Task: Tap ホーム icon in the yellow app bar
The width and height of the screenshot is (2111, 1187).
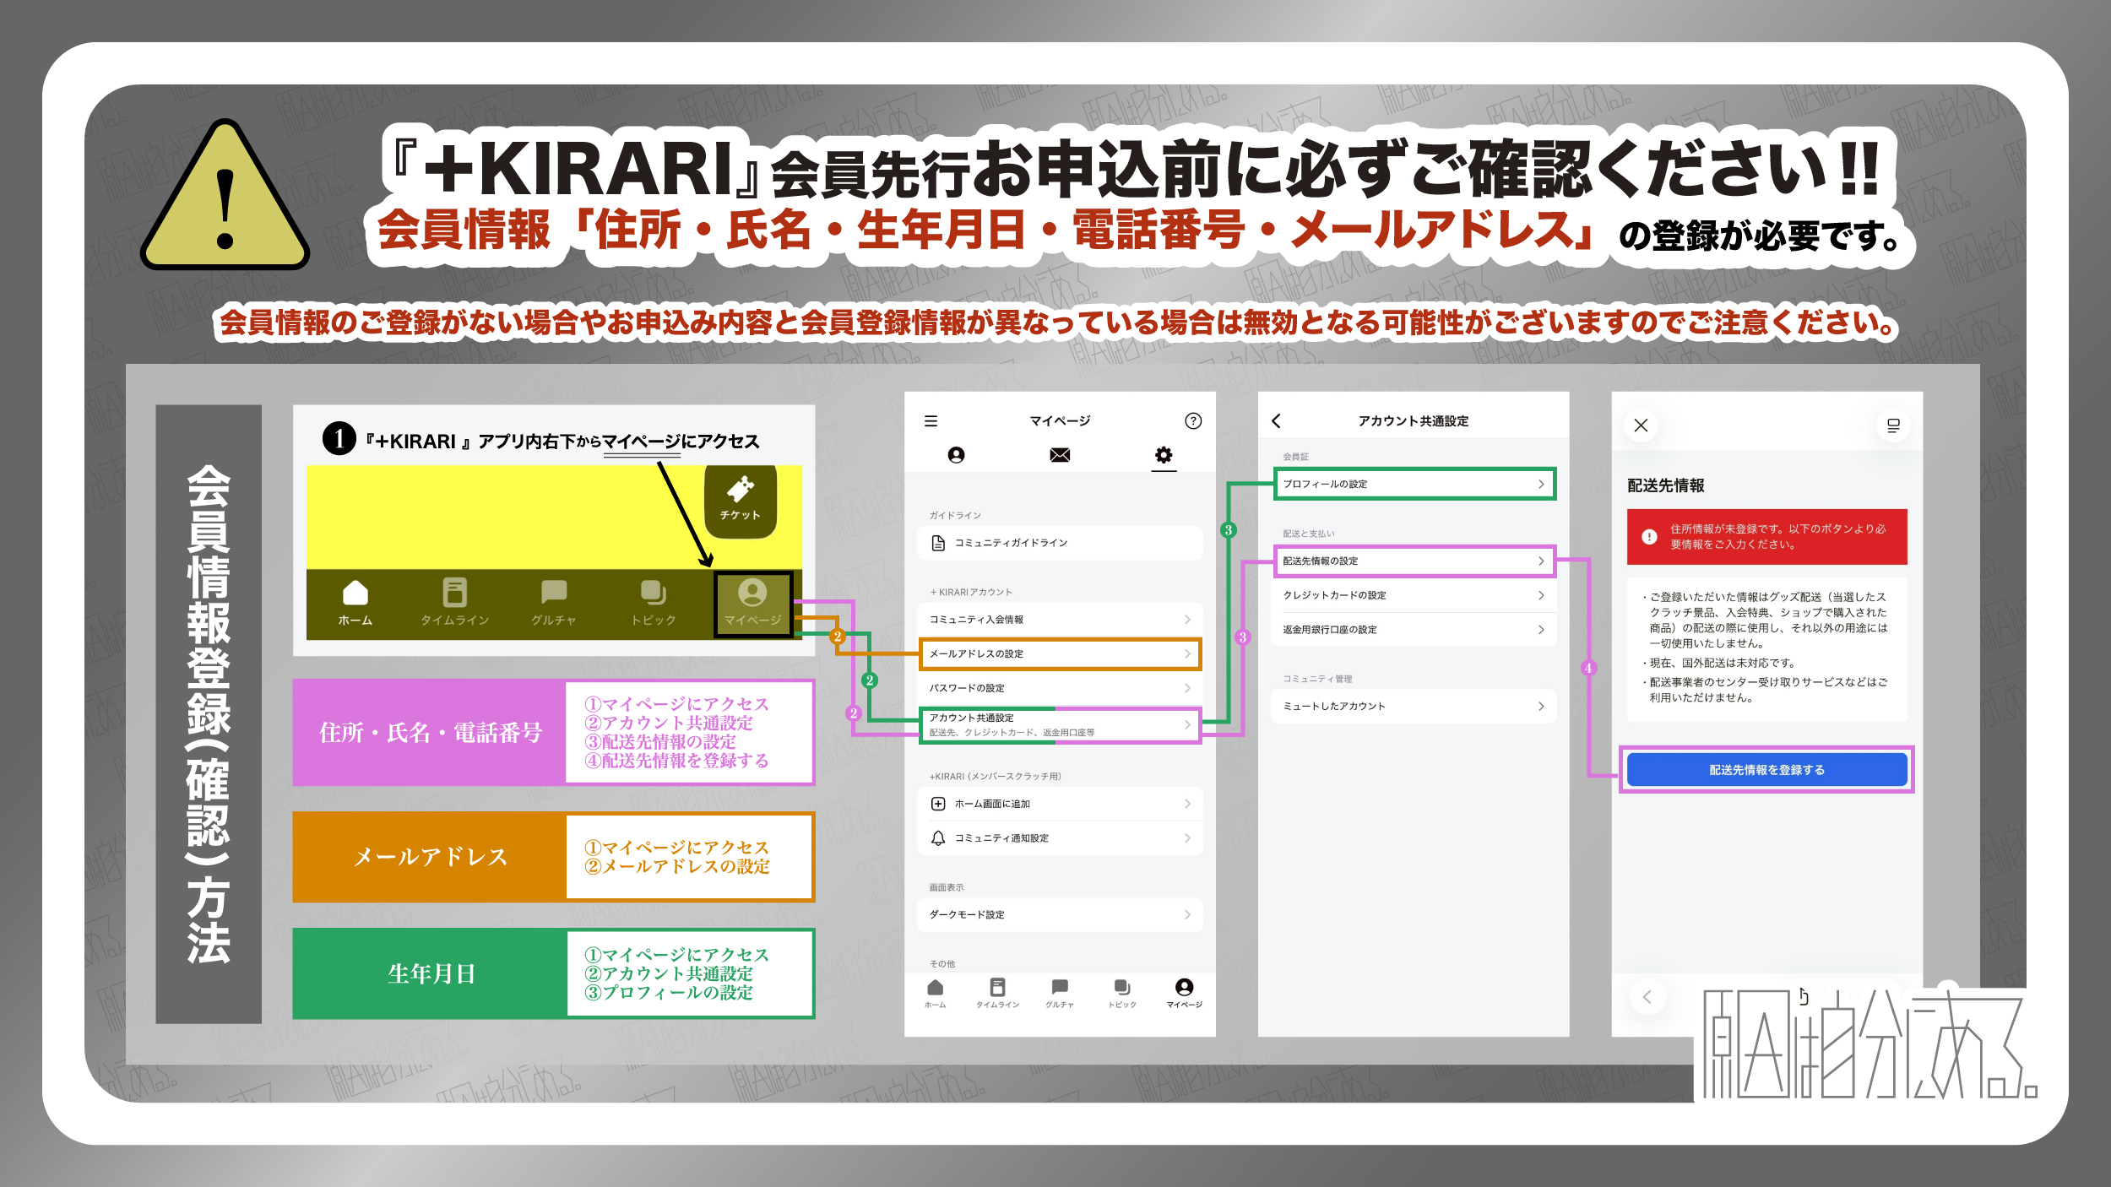Action: tap(355, 603)
